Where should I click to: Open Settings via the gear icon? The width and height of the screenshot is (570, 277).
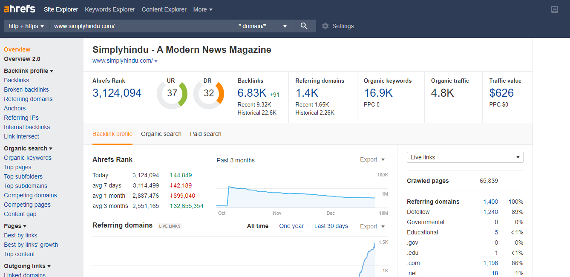click(x=325, y=26)
